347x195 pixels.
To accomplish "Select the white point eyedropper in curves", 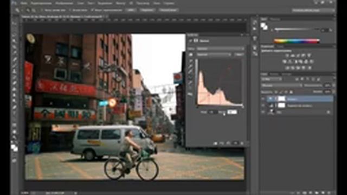I will 191,71.
